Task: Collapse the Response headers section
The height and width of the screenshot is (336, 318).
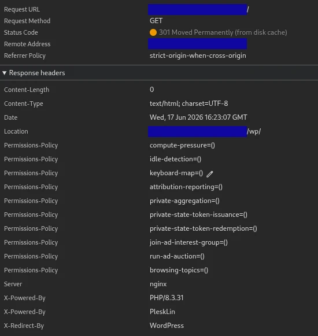Action: click(x=4, y=73)
